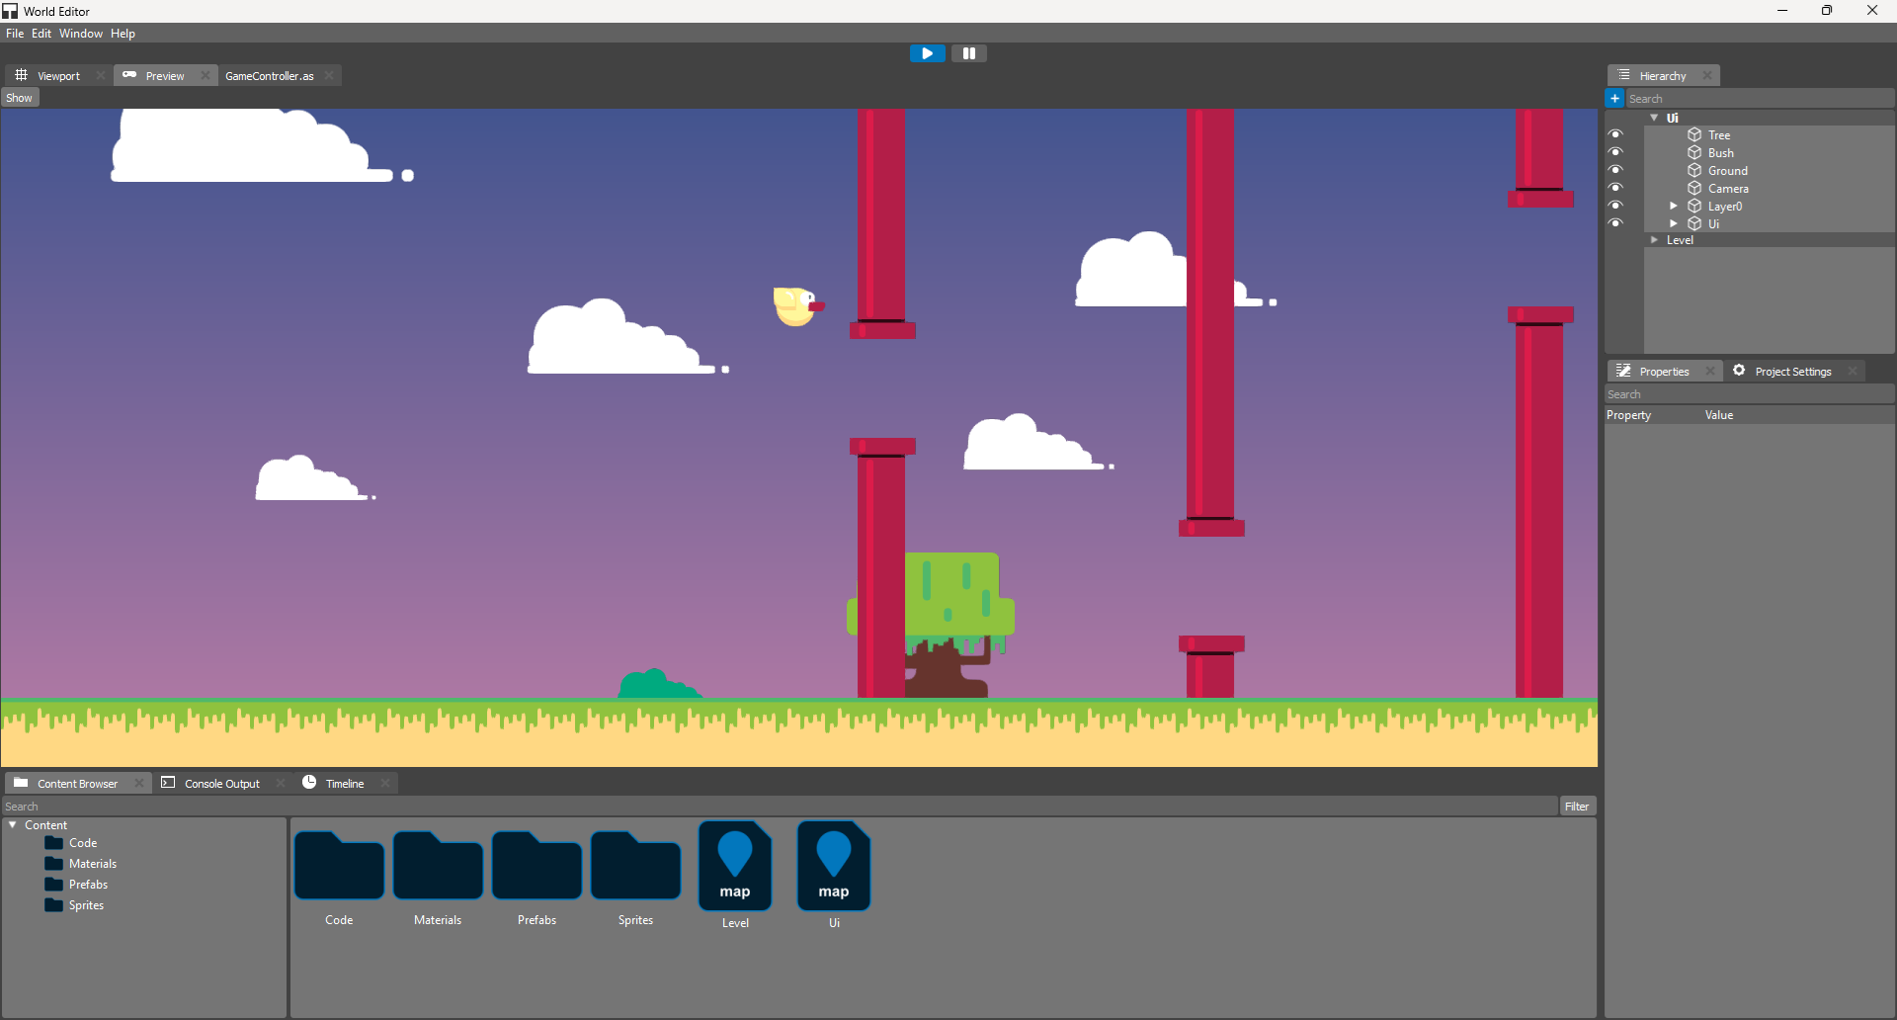Image resolution: width=1897 pixels, height=1020 pixels.
Task: Expand the Level node in Hierarchy
Action: coord(1654,240)
